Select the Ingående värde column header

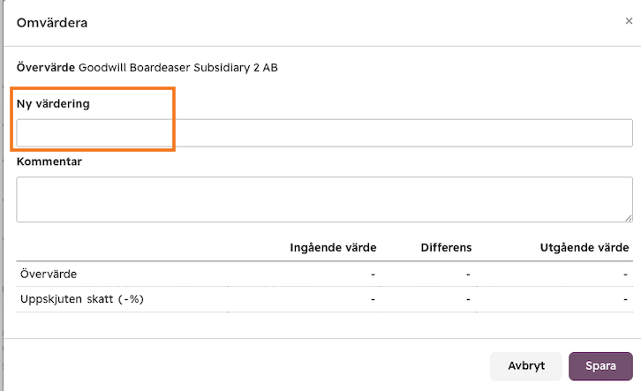point(333,248)
